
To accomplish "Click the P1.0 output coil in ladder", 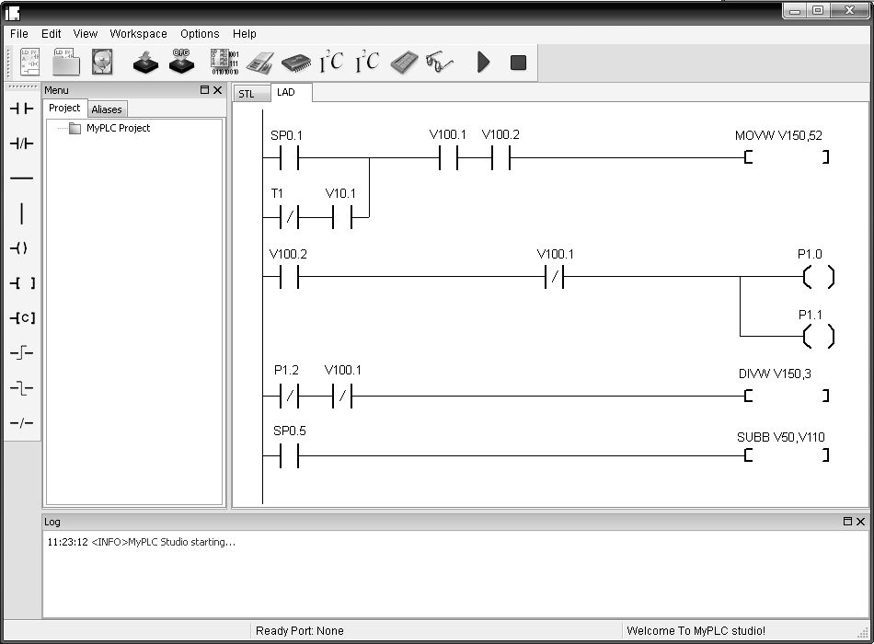I will tap(818, 277).
